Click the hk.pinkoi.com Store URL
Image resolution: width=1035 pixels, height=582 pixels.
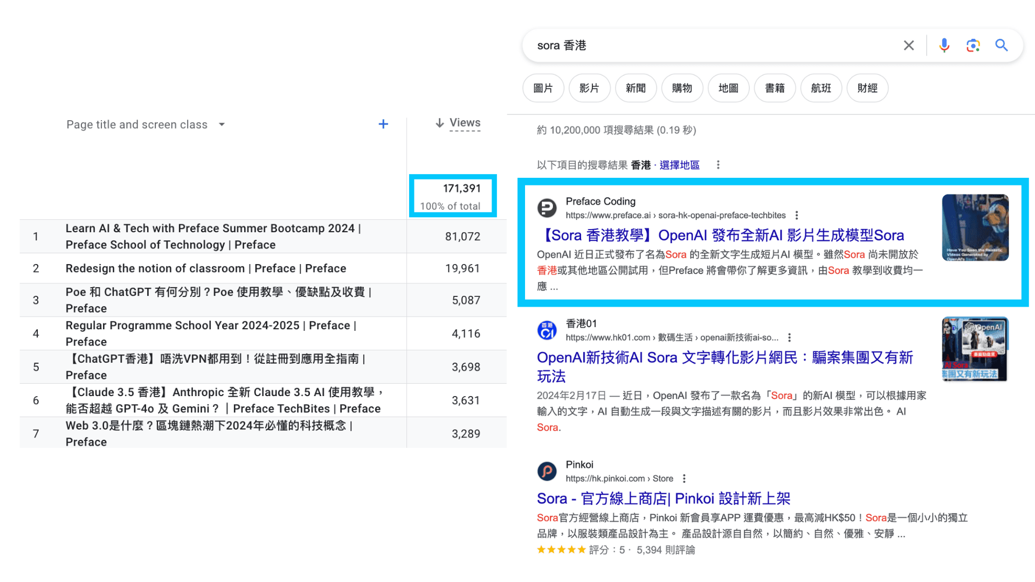point(619,479)
